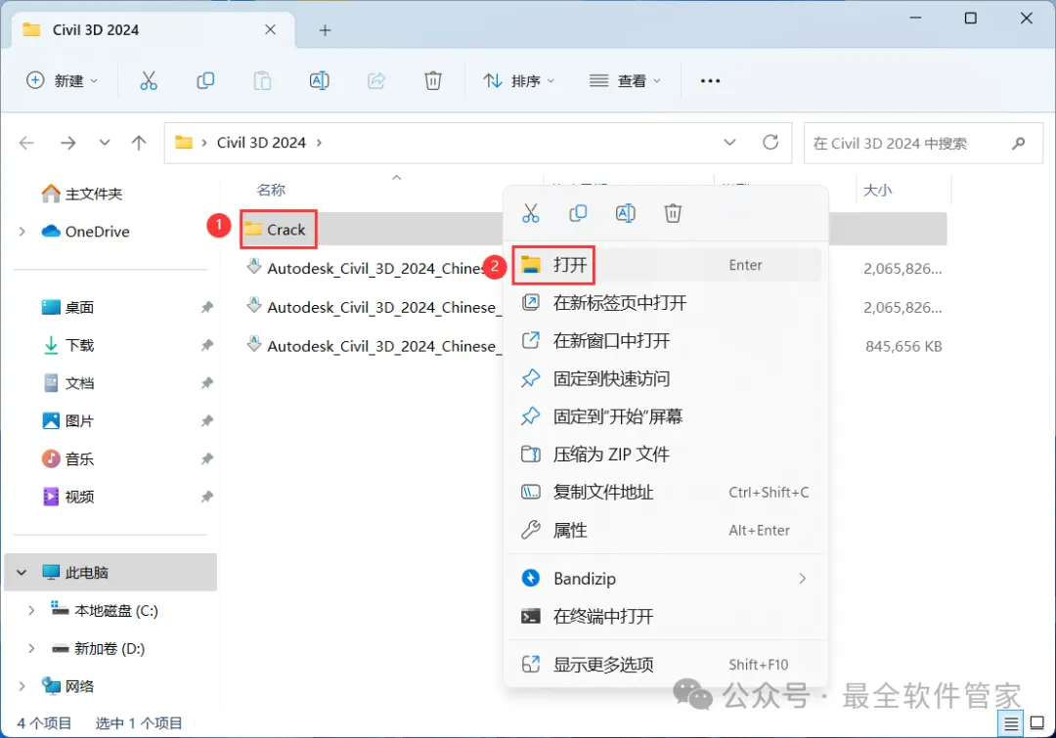1056x738 pixels.
Task: Choose 属性 properties menu item
Action: tap(666, 530)
